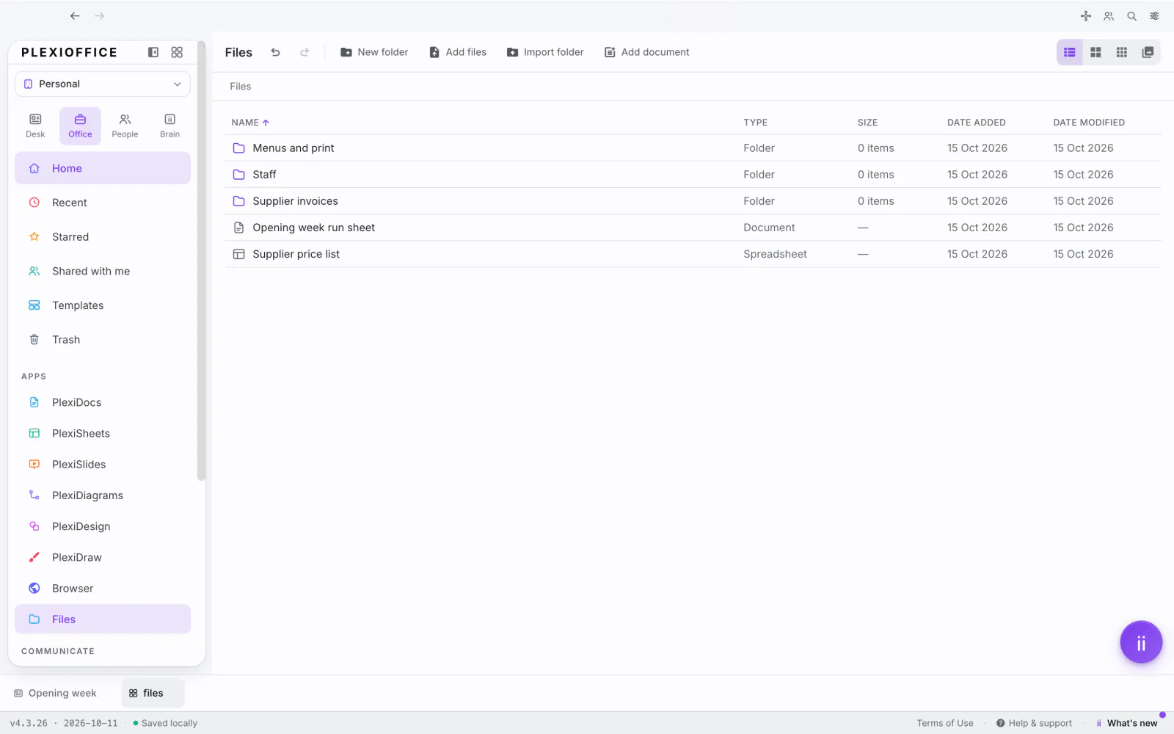Switch to the People tab
The image size is (1174, 734).
tap(125, 126)
